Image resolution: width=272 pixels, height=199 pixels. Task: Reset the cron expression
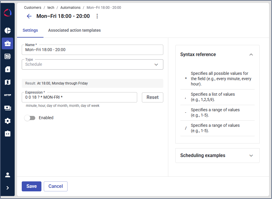pos(152,97)
